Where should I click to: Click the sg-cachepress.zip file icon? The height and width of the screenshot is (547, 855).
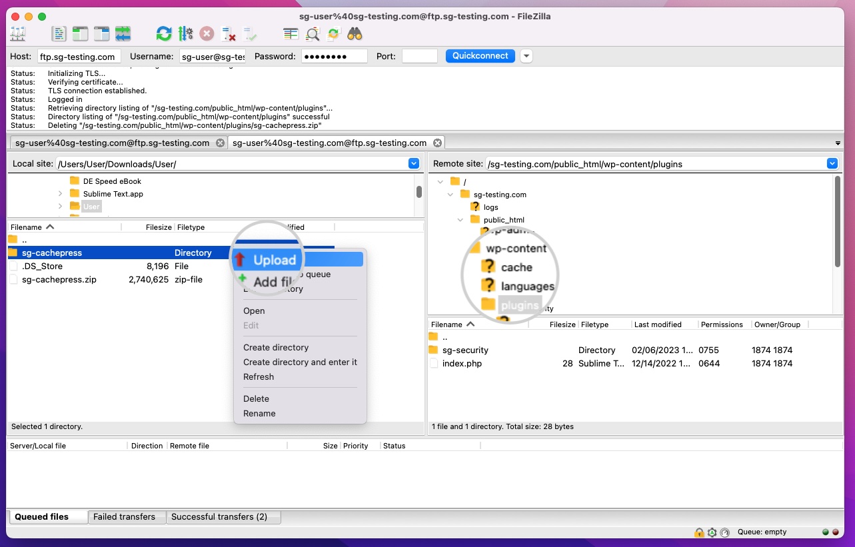pos(13,279)
